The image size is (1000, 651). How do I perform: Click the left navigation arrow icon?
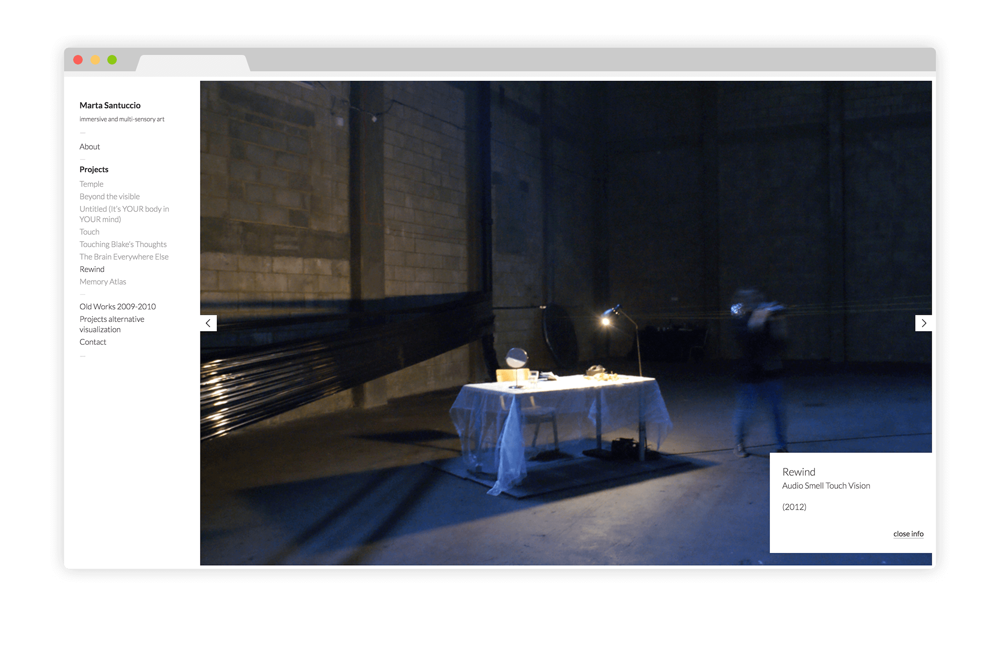(x=209, y=323)
